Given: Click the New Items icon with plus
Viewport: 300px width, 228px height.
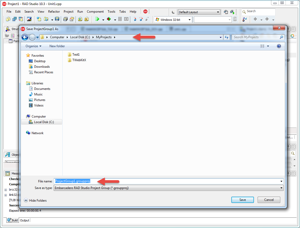Looking at the screenshot, I should click(39, 19).
